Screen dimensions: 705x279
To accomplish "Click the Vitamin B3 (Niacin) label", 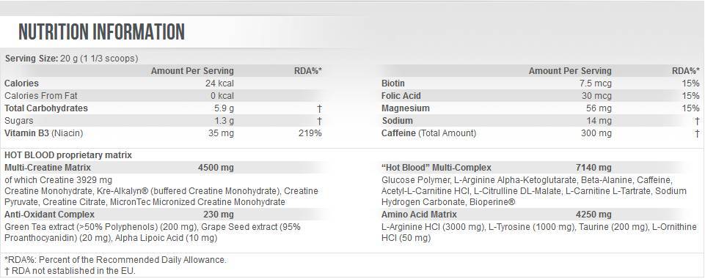I will pyautogui.click(x=44, y=133).
